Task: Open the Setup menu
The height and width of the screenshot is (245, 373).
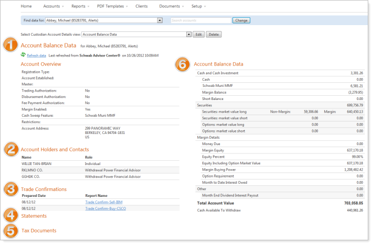Action: [198, 6]
